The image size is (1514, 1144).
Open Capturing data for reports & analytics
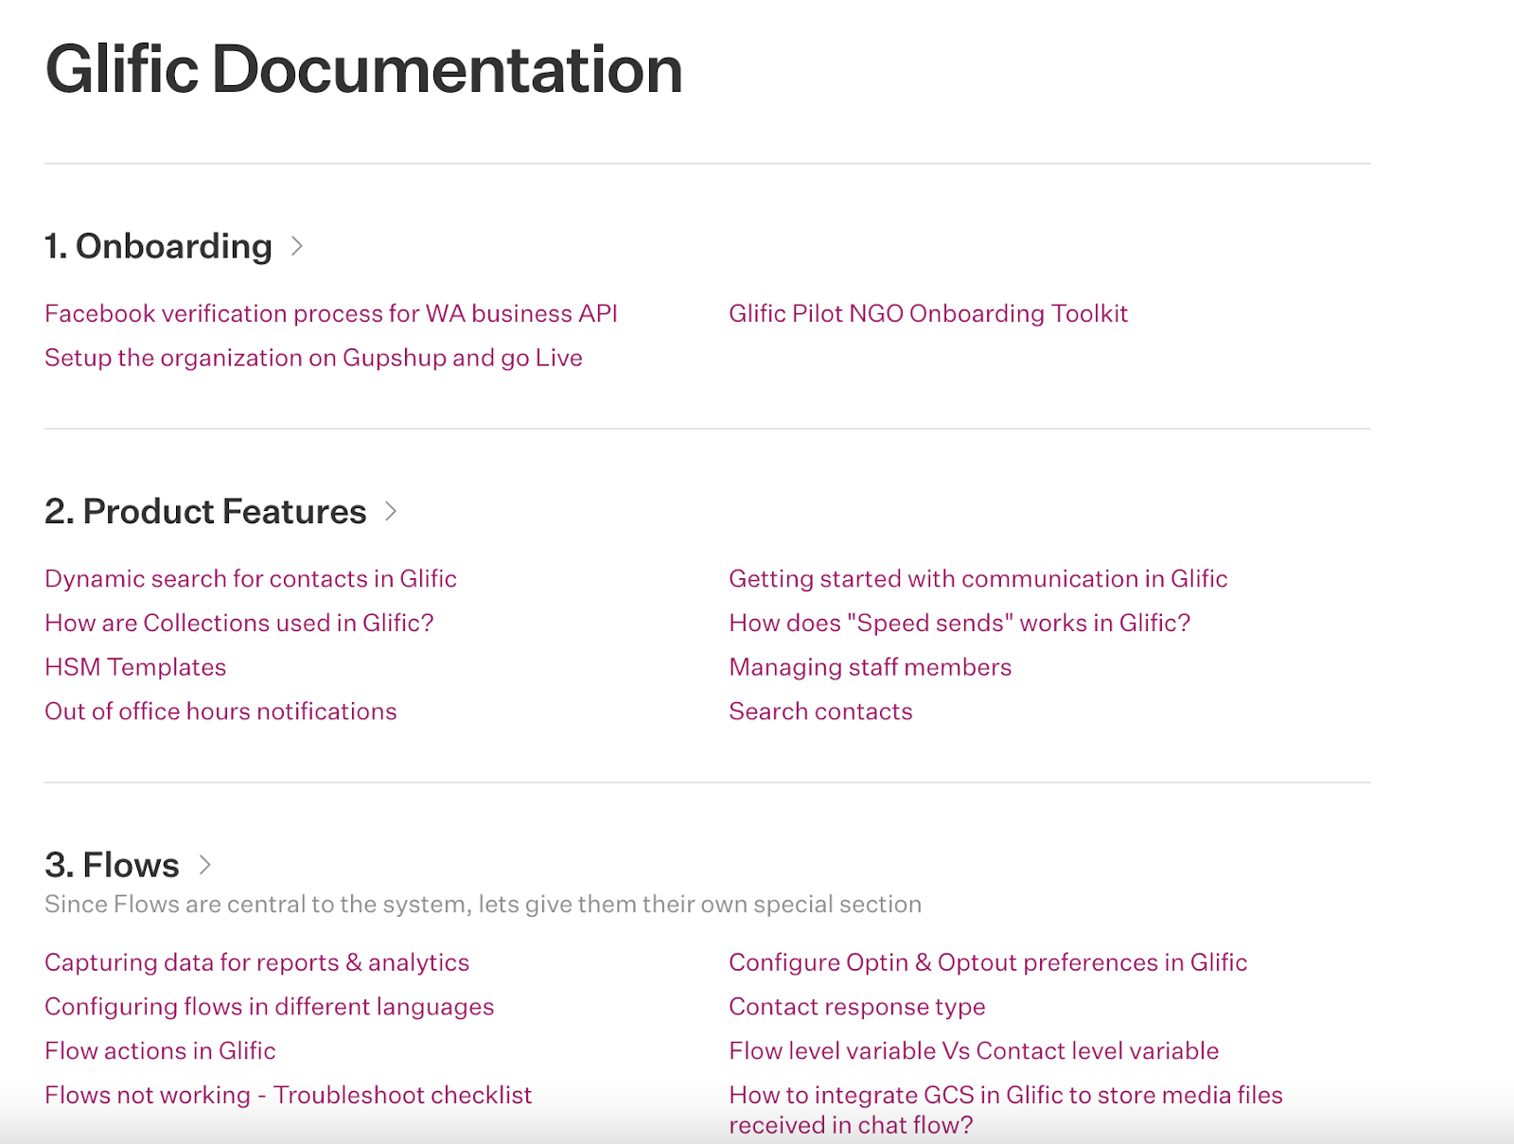257,962
